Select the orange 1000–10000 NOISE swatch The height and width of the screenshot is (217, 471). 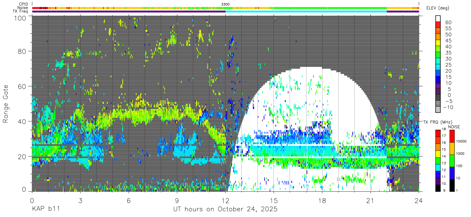[x=452, y=148]
